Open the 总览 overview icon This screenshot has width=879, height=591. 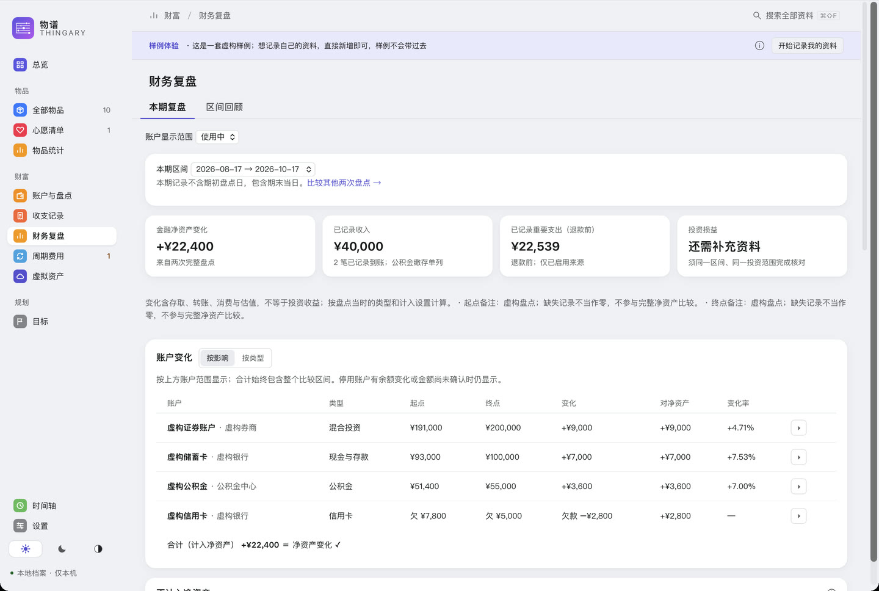click(20, 65)
